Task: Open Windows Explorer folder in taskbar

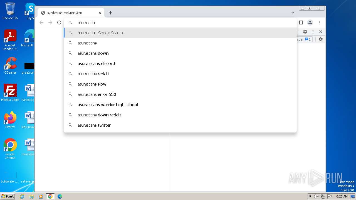Action: (x=31, y=196)
